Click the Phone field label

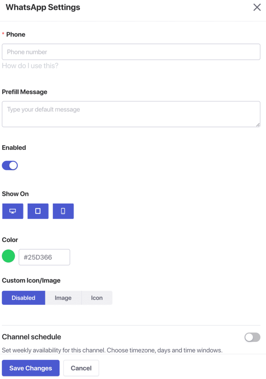pyautogui.click(x=16, y=34)
